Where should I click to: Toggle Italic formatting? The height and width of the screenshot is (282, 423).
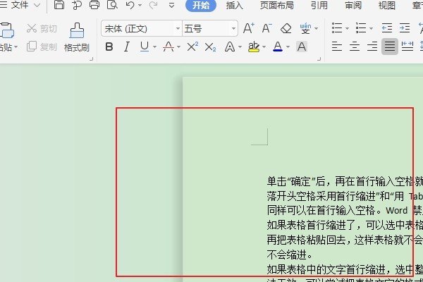(126, 47)
